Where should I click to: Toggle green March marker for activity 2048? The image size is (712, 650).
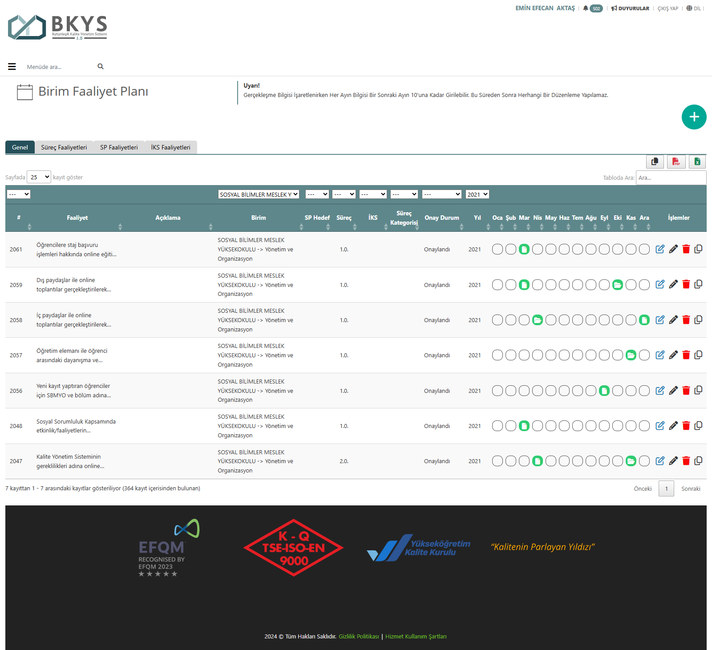coord(524,426)
